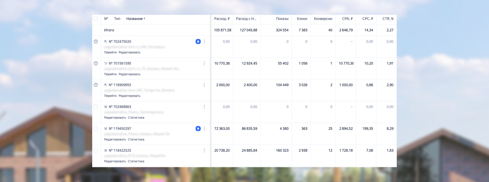This screenshot has height=182, width=489.
Task: Tick the checkbox for campaign 702468863
Action: (96, 107)
